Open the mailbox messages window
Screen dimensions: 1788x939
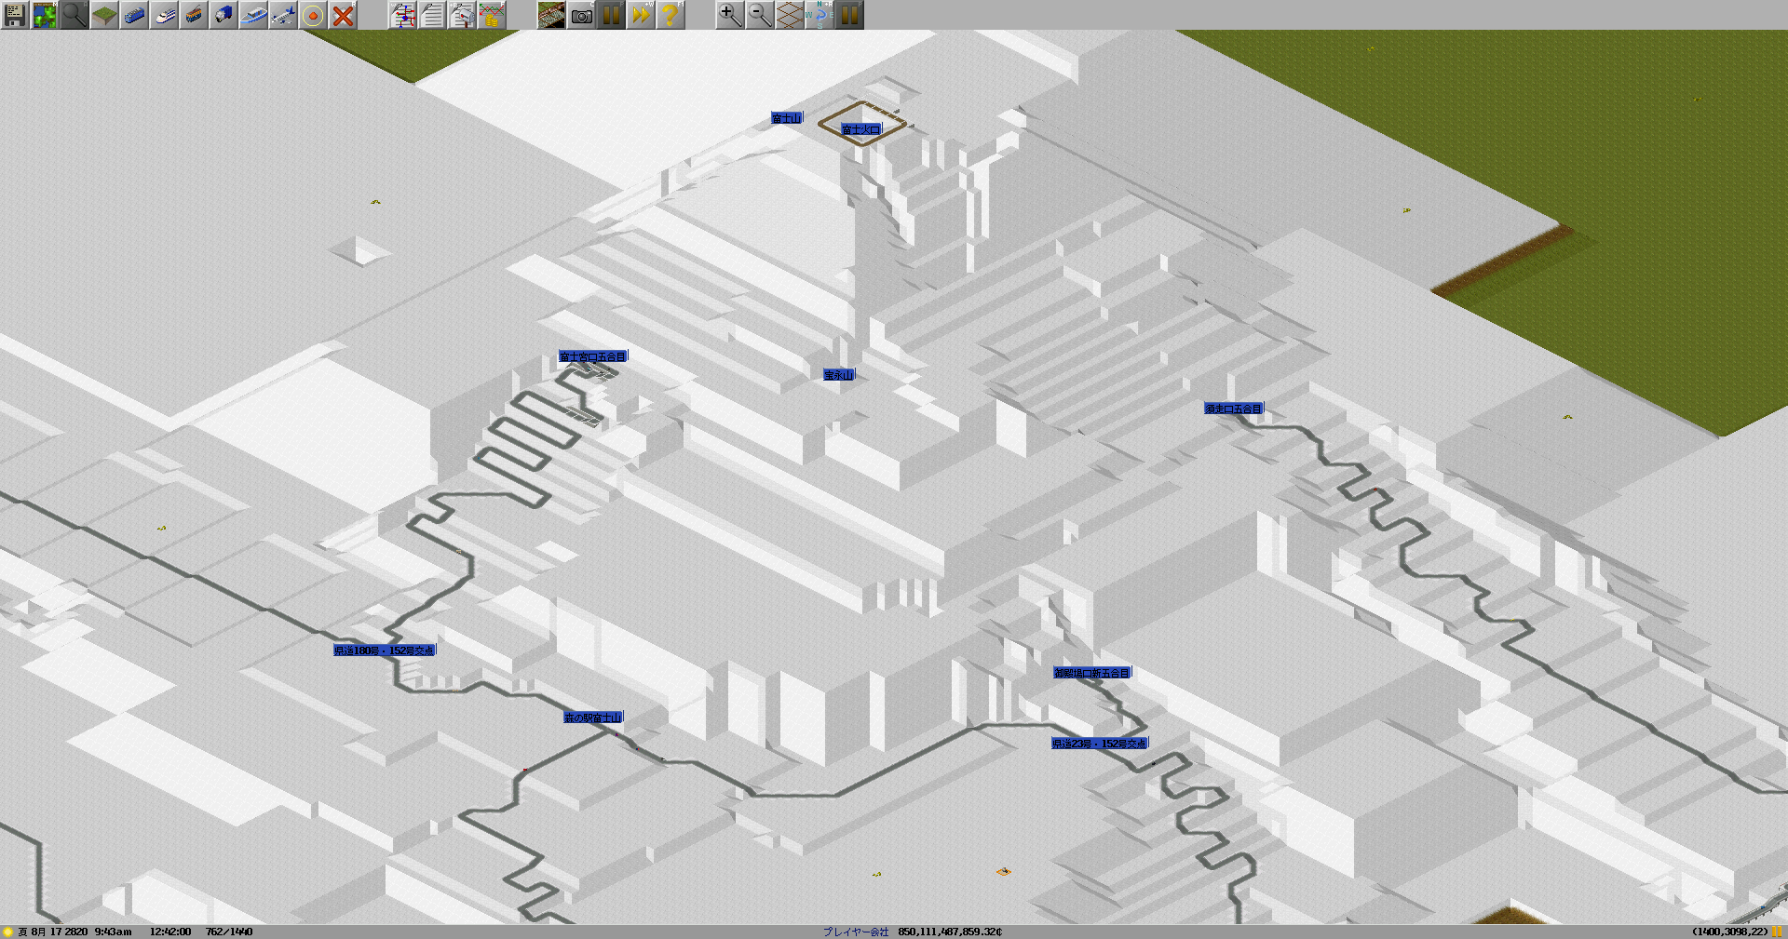[x=462, y=15]
